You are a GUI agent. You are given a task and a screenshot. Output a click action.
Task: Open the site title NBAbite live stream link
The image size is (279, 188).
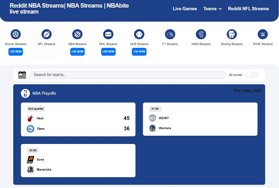69,8
